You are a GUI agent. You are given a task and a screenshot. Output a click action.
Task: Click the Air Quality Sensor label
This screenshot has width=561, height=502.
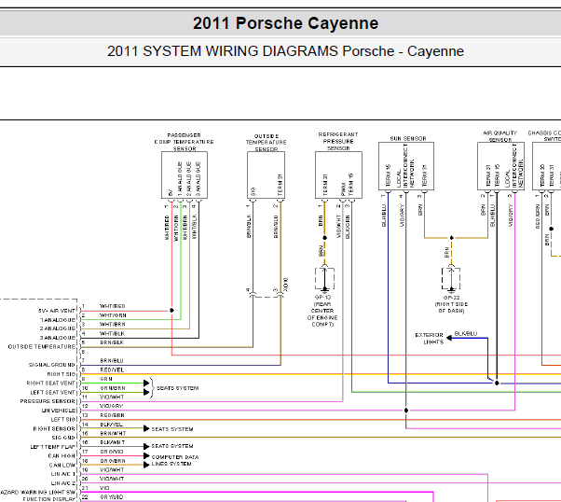coord(500,136)
